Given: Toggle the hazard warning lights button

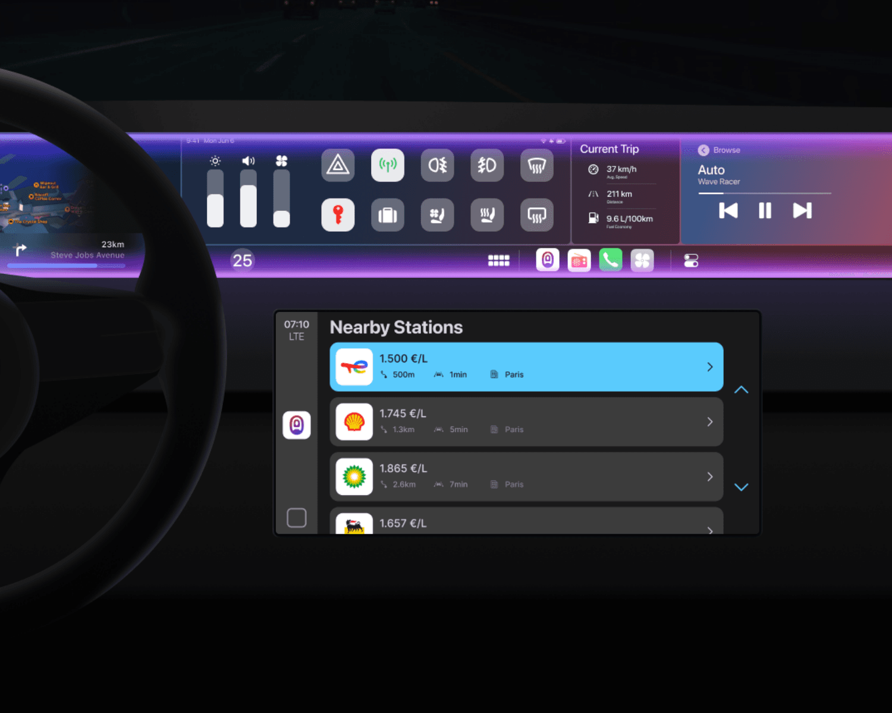Looking at the screenshot, I should (x=338, y=165).
